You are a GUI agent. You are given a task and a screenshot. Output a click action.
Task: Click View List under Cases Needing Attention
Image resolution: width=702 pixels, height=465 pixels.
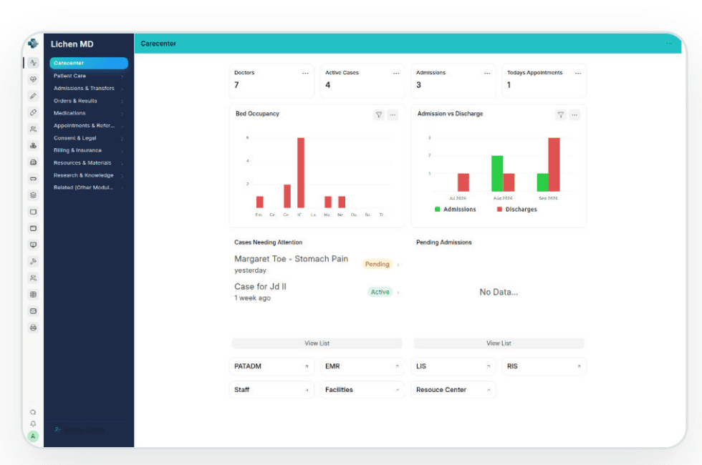pyautogui.click(x=317, y=343)
